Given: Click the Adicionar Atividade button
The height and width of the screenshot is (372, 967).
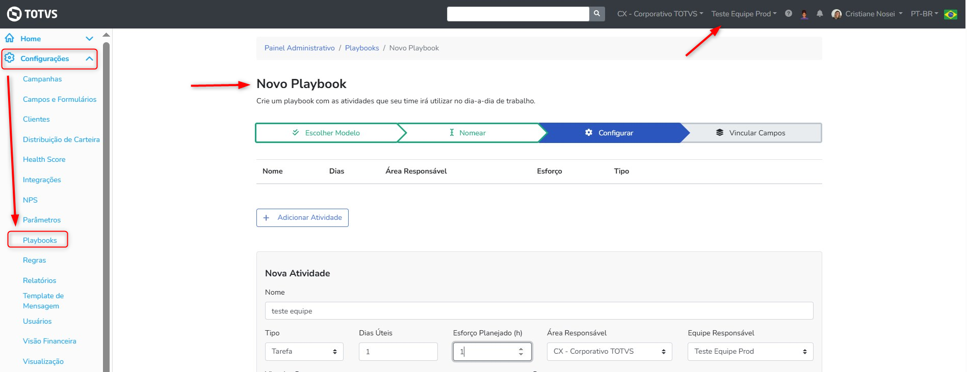Looking at the screenshot, I should click(x=302, y=218).
